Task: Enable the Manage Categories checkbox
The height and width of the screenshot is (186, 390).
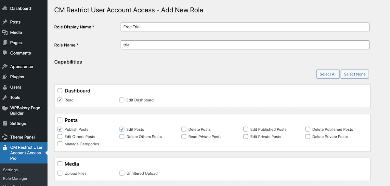Action: 60,144
